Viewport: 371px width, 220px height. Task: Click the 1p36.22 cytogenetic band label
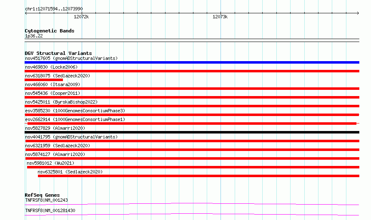tap(34, 36)
